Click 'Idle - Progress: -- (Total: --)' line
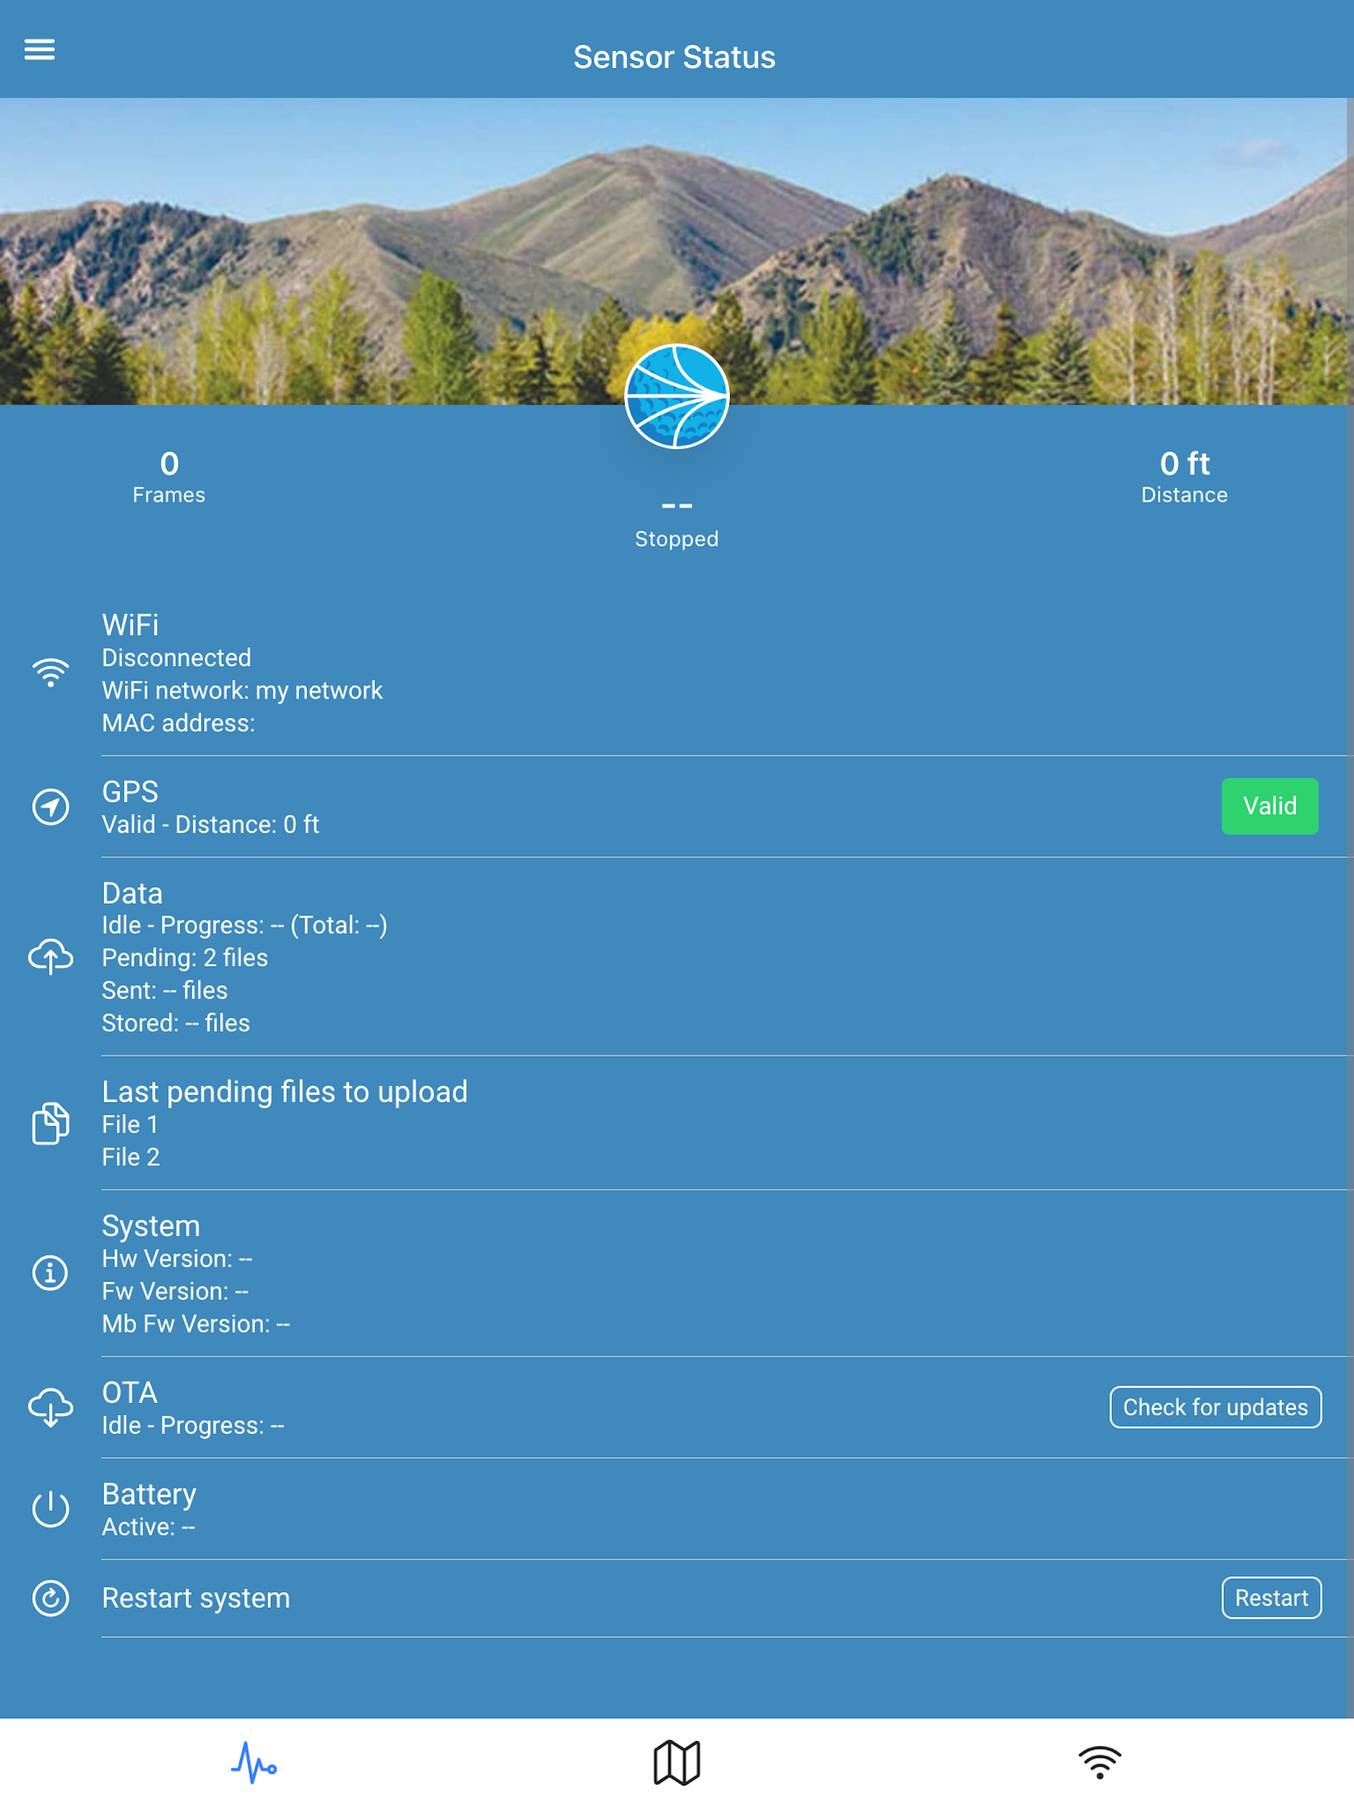 tap(244, 925)
